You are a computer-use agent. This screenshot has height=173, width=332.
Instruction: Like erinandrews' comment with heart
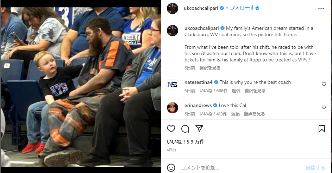(x=324, y=107)
